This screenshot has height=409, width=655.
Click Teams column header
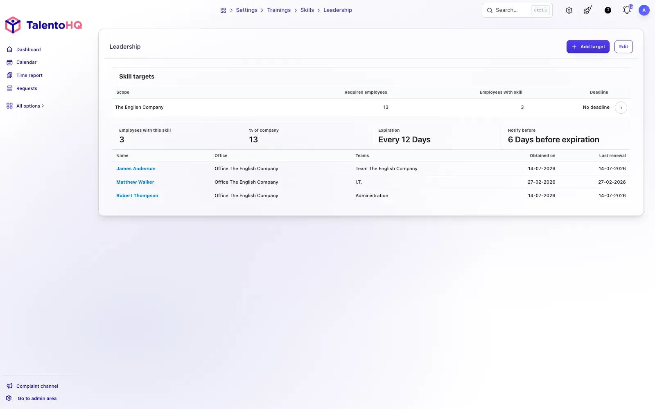point(362,155)
